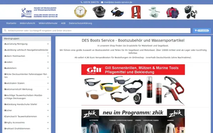Screen dimensions: 213x133
Task: Select Bootshaken Staken category
Action: pyautogui.click(x=15, y=83)
